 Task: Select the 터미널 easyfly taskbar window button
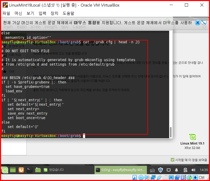coord(121,170)
